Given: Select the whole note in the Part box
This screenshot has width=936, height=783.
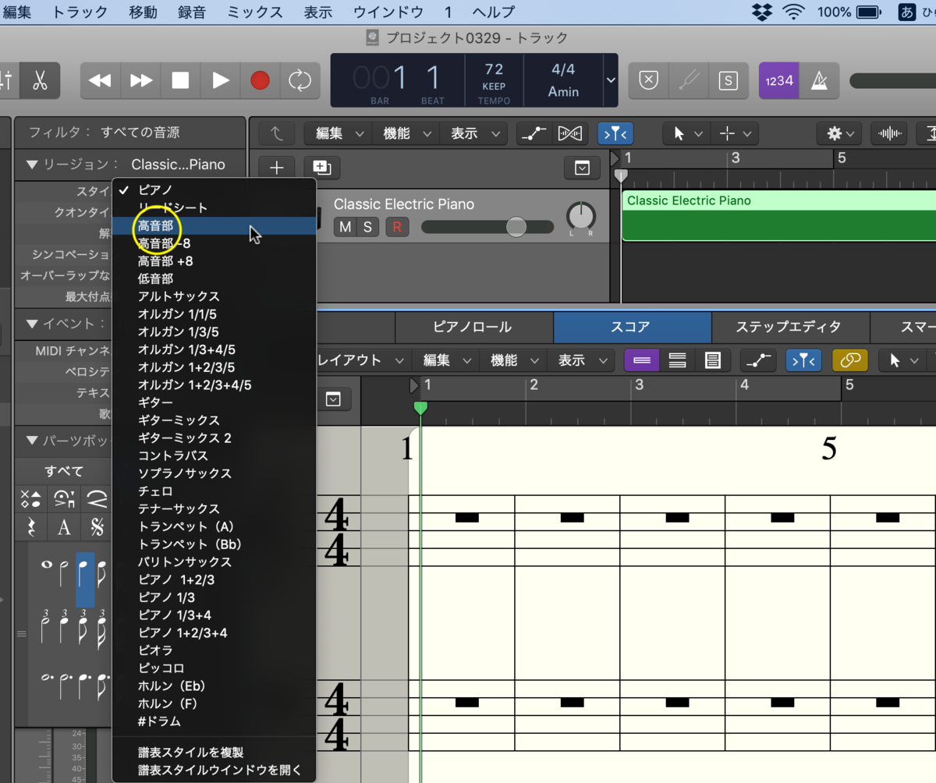Looking at the screenshot, I should tap(48, 565).
